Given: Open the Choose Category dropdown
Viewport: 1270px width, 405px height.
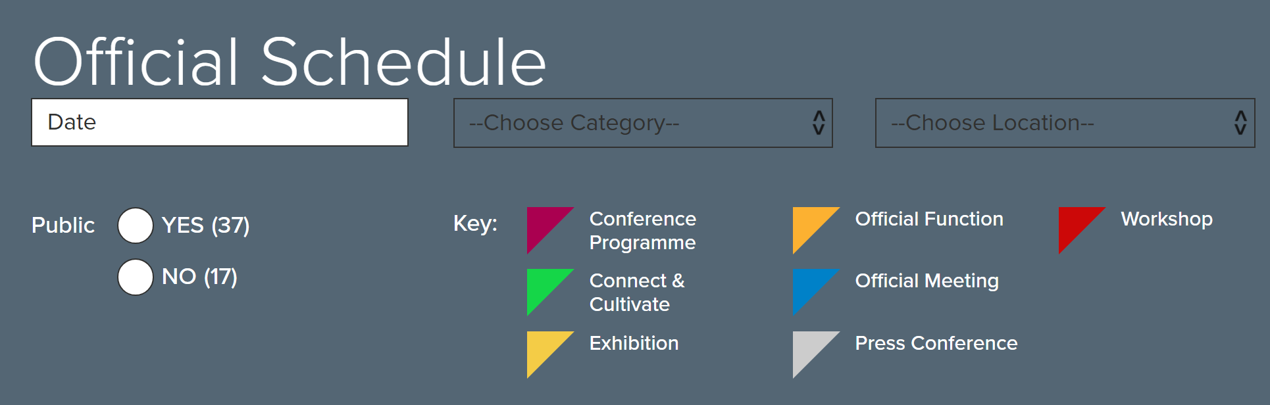Looking at the screenshot, I should point(643,123).
